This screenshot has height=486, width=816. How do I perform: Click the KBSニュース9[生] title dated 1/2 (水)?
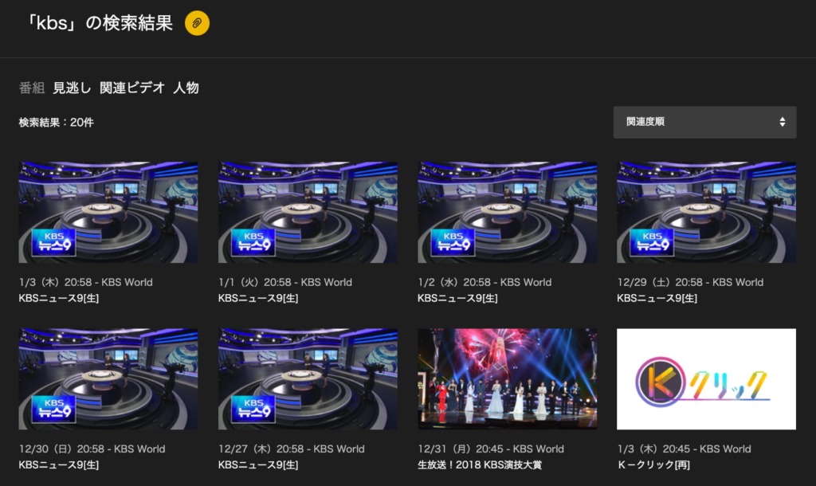[x=457, y=298]
